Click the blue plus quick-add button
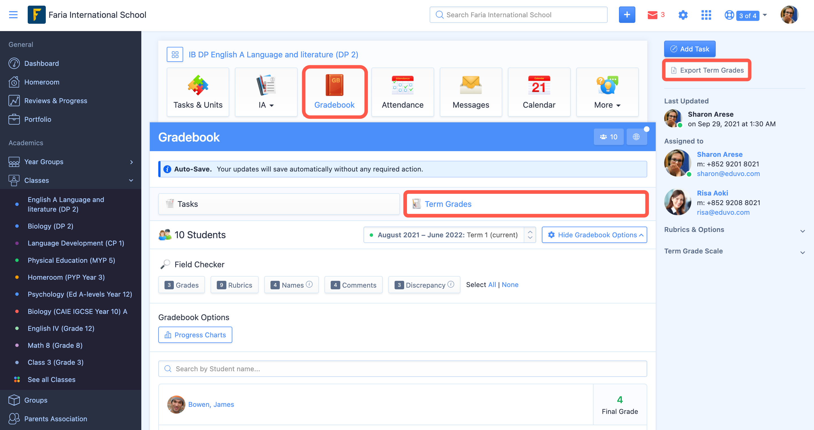Image resolution: width=814 pixels, height=430 pixels. pyautogui.click(x=627, y=15)
